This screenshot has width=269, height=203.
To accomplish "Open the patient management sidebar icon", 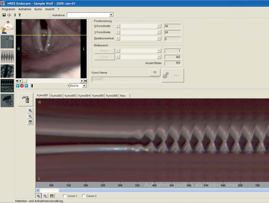I will coord(7,27).
